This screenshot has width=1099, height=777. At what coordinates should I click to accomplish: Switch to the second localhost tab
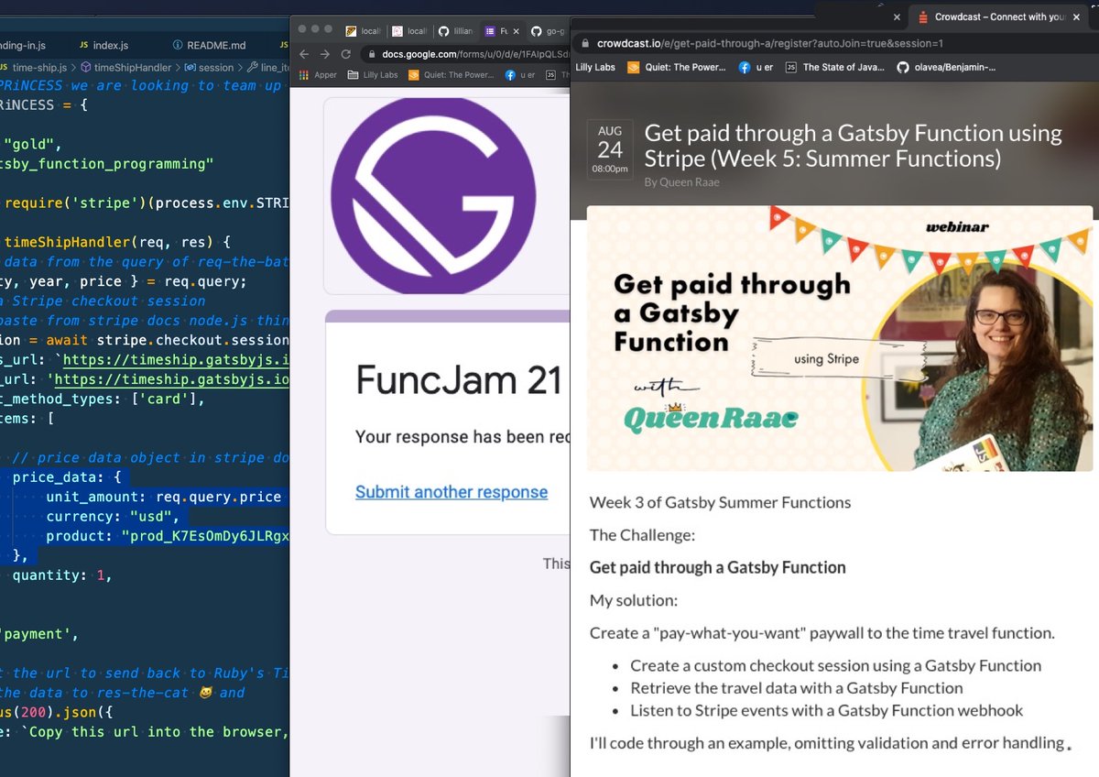pyautogui.click(x=409, y=30)
